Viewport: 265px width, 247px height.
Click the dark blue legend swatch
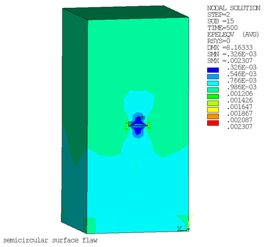(213, 70)
